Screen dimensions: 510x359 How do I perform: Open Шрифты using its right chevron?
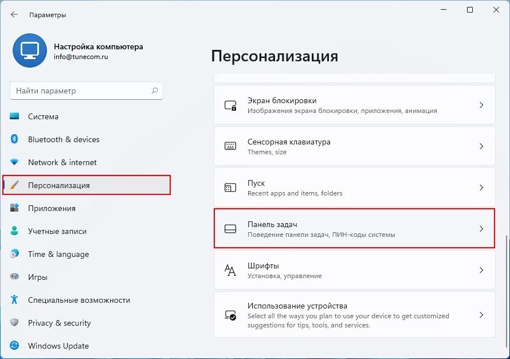point(481,270)
